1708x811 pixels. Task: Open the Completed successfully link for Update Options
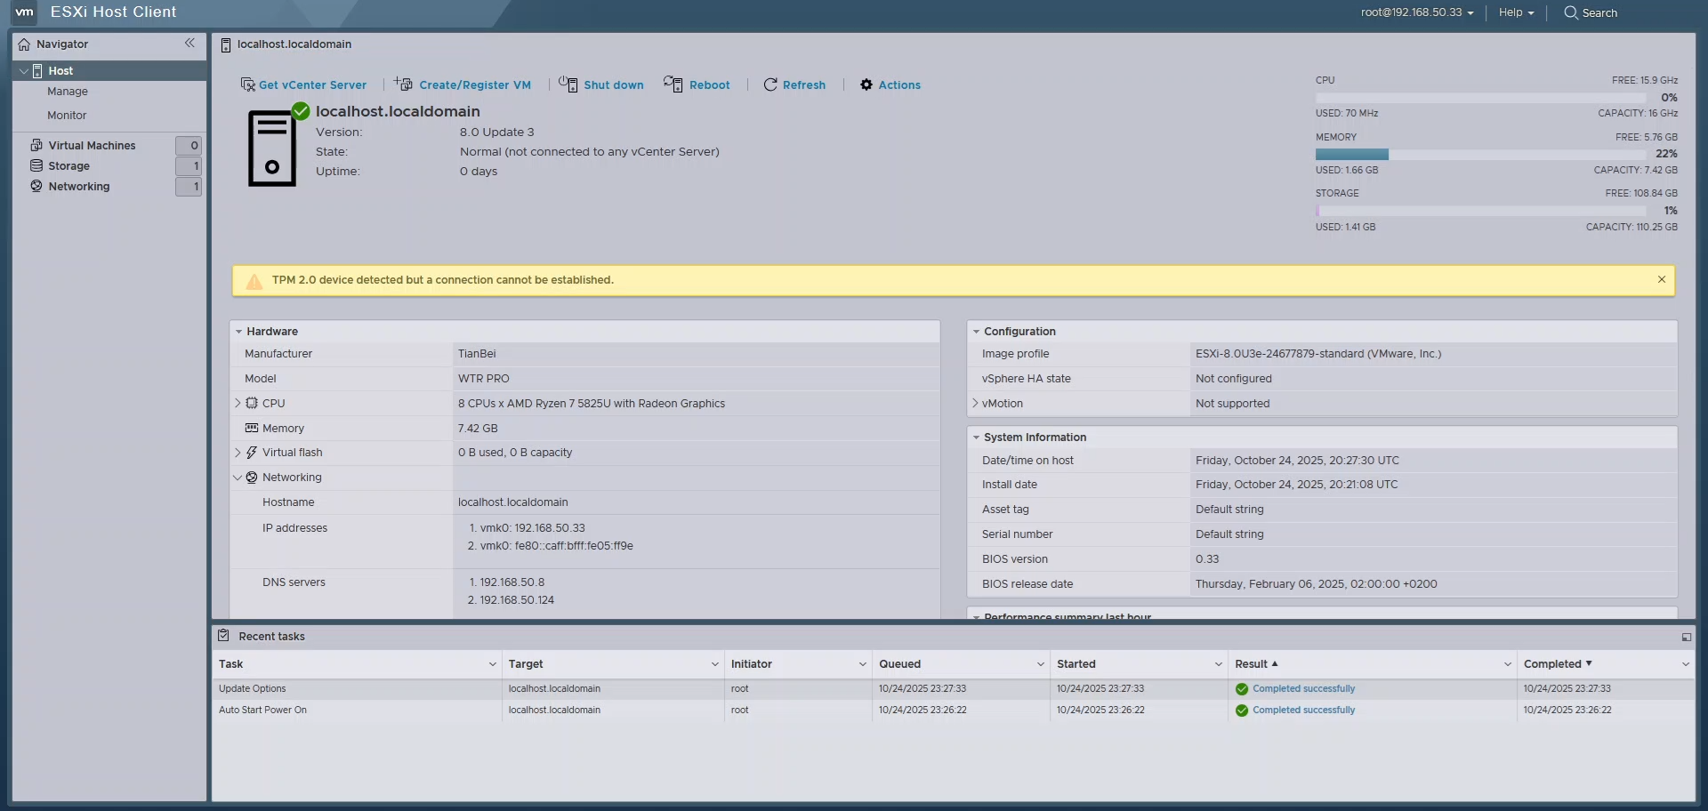click(1303, 689)
